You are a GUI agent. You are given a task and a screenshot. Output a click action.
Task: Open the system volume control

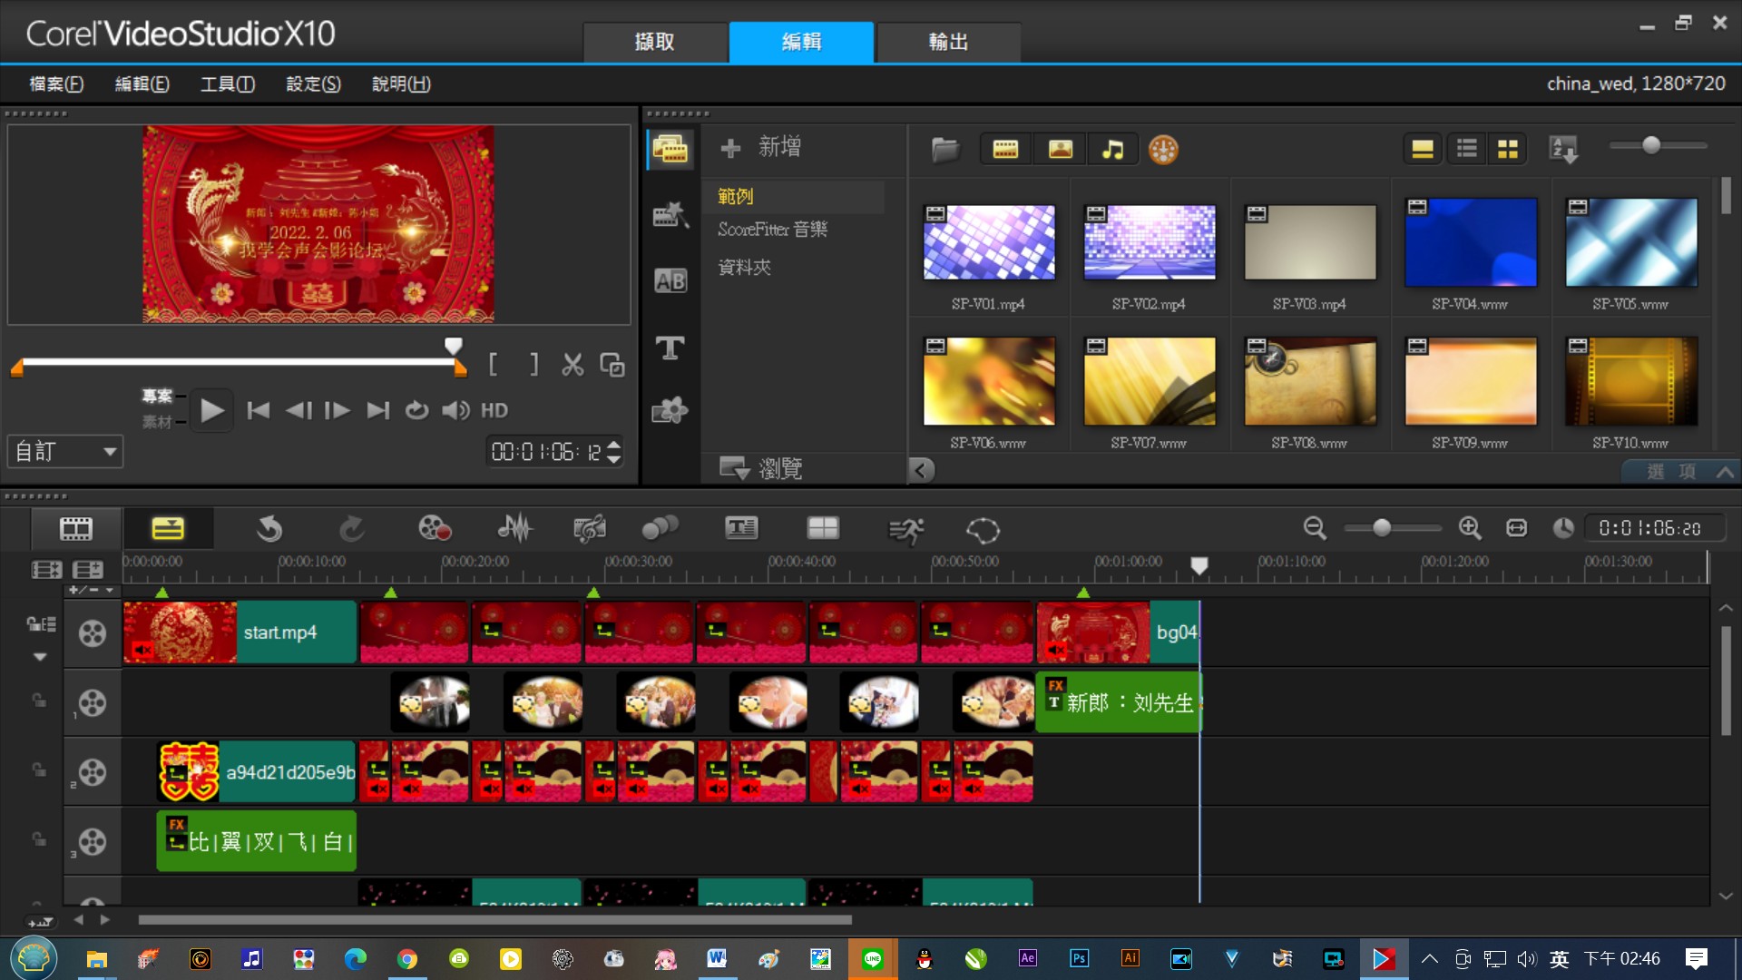(x=455, y=411)
